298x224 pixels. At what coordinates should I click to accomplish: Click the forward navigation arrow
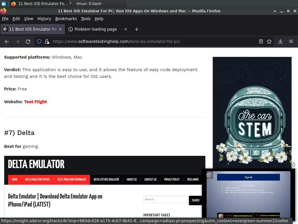click(x=17, y=41)
